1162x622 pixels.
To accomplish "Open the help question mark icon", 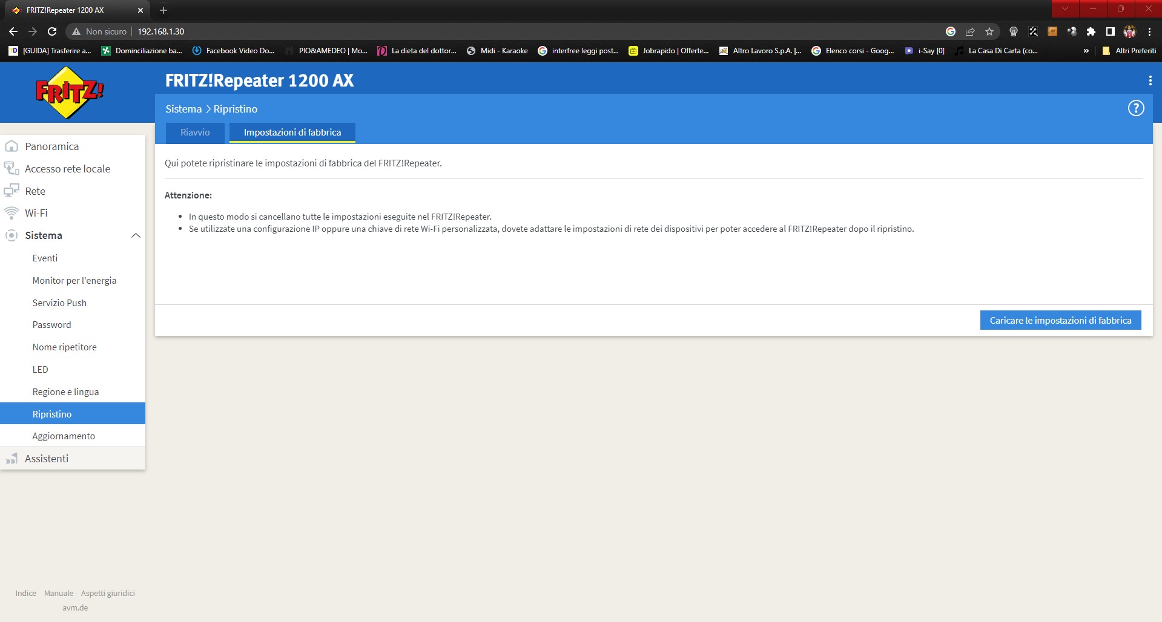I will [1135, 108].
